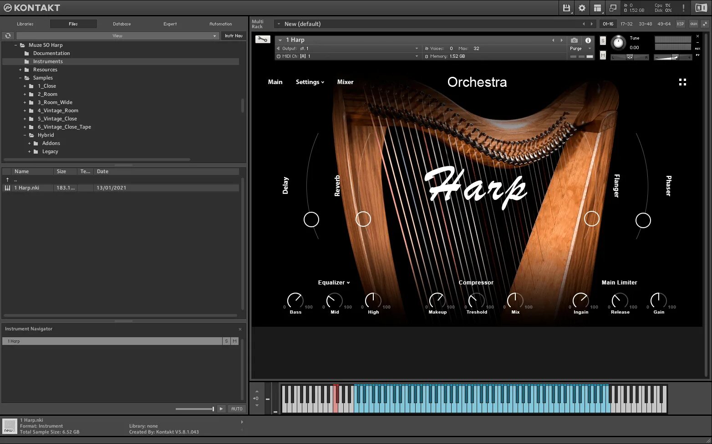Select rack page 17-32
Image resolution: width=712 pixels, height=444 pixels.
coord(626,24)
